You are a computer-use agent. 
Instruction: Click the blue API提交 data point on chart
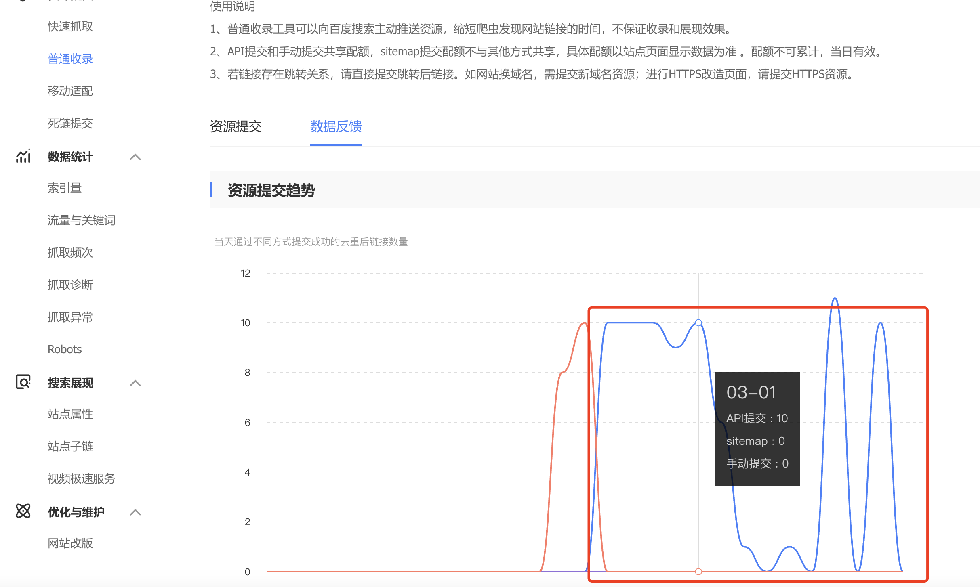coord(698,323)
